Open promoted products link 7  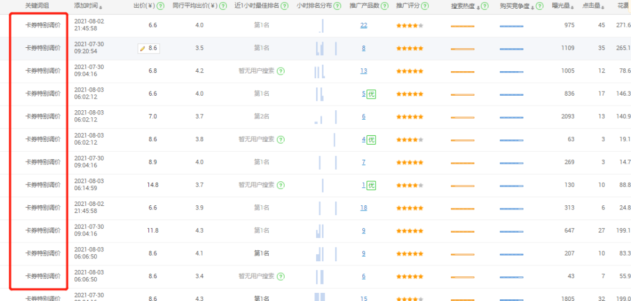tap(364, 162)
